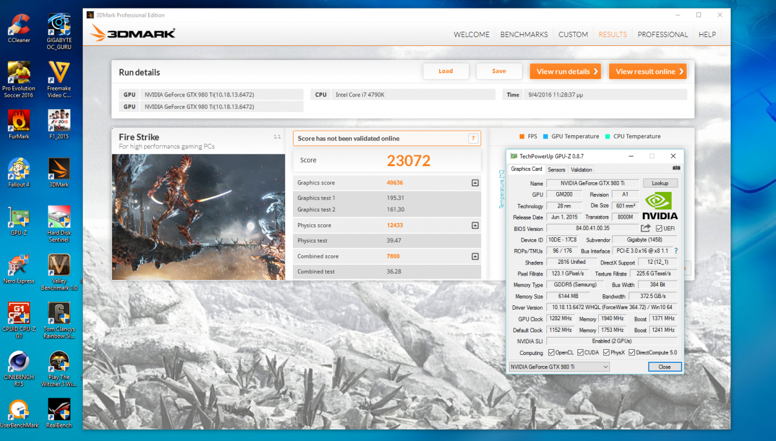Open Freemake Video Converter icon
This screenshot has height=441, width=776.
click(59, 80)
